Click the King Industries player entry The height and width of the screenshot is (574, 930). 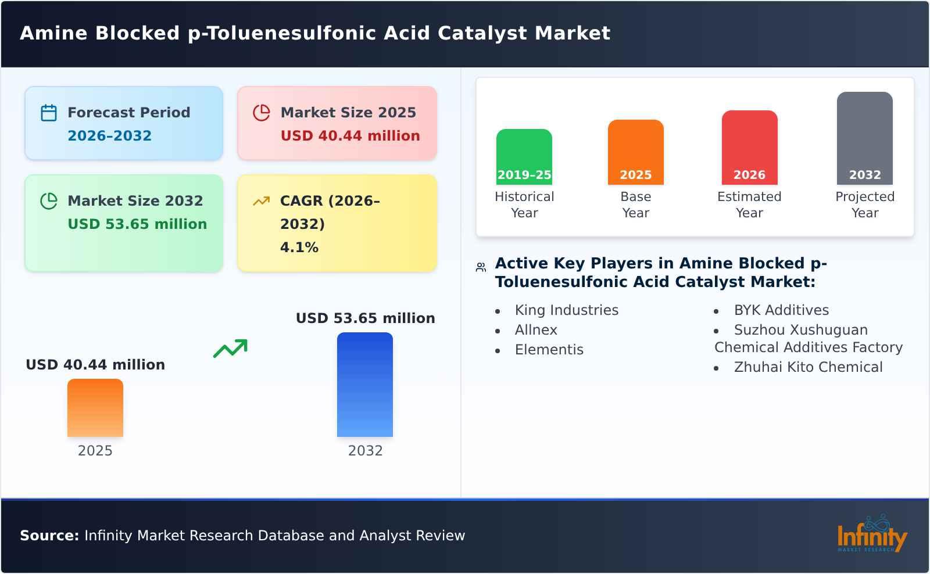[566, 310]
